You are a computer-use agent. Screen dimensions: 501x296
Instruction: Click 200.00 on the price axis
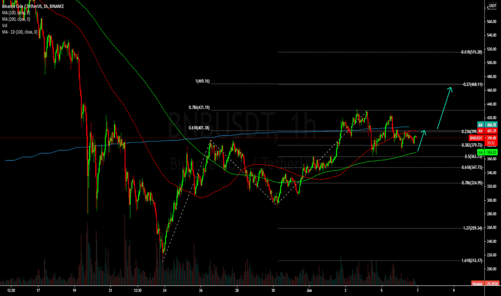(491, 269)
